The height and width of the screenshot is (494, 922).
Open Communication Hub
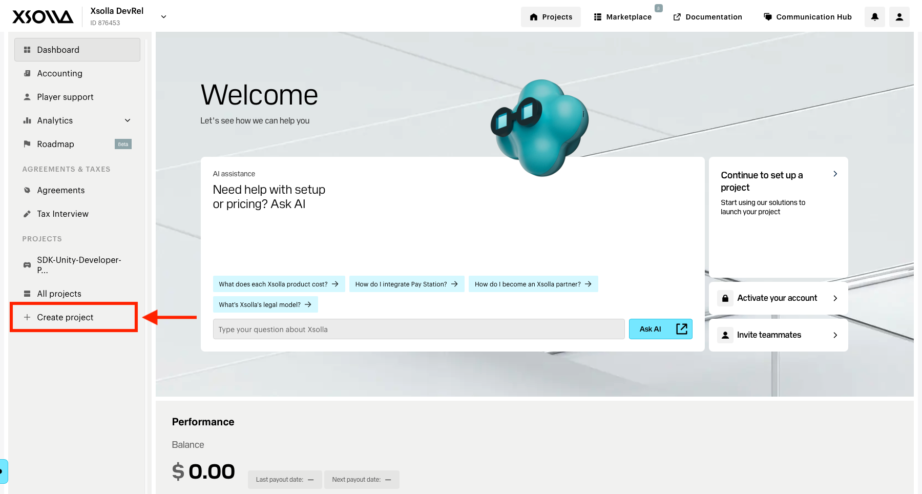coord(808,17)
